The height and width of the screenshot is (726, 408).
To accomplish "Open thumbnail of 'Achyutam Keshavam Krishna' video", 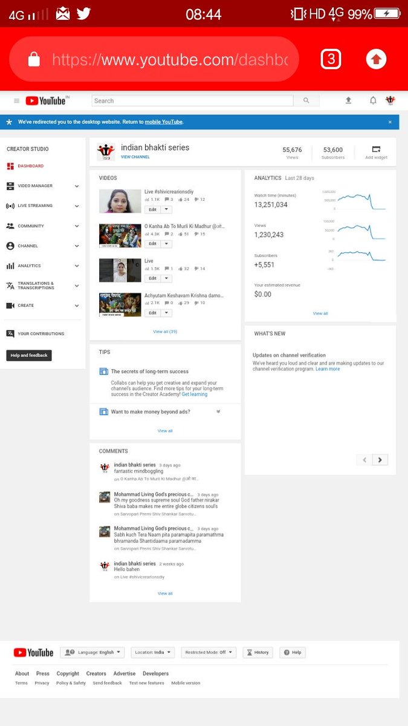I will 120,305.
